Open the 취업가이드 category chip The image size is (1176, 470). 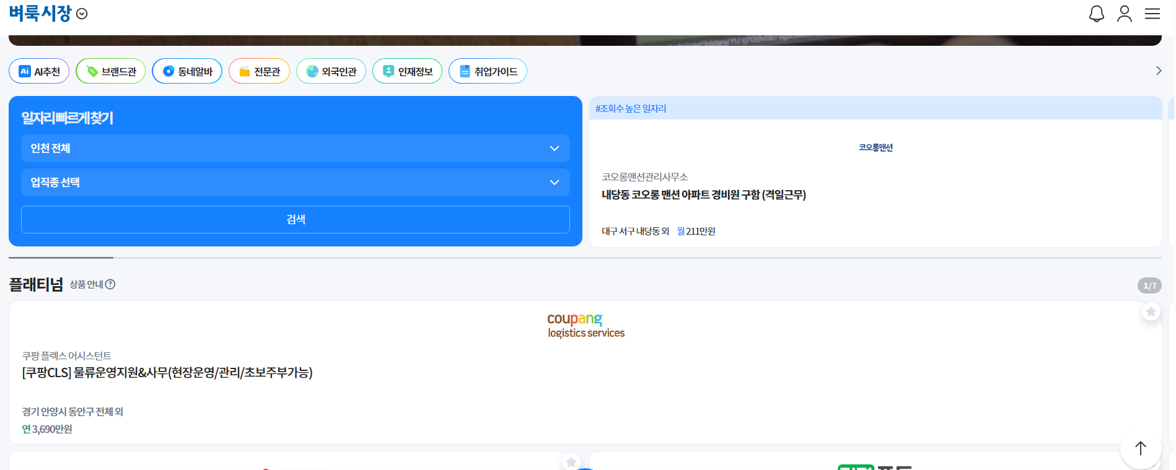(488, 71)
